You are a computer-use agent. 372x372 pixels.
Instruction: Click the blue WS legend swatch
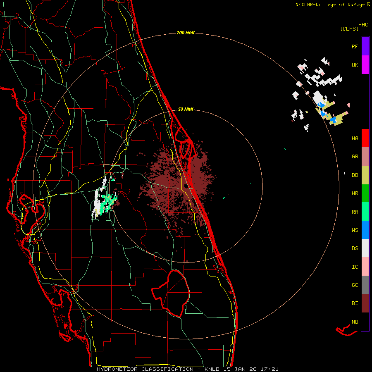365,230
